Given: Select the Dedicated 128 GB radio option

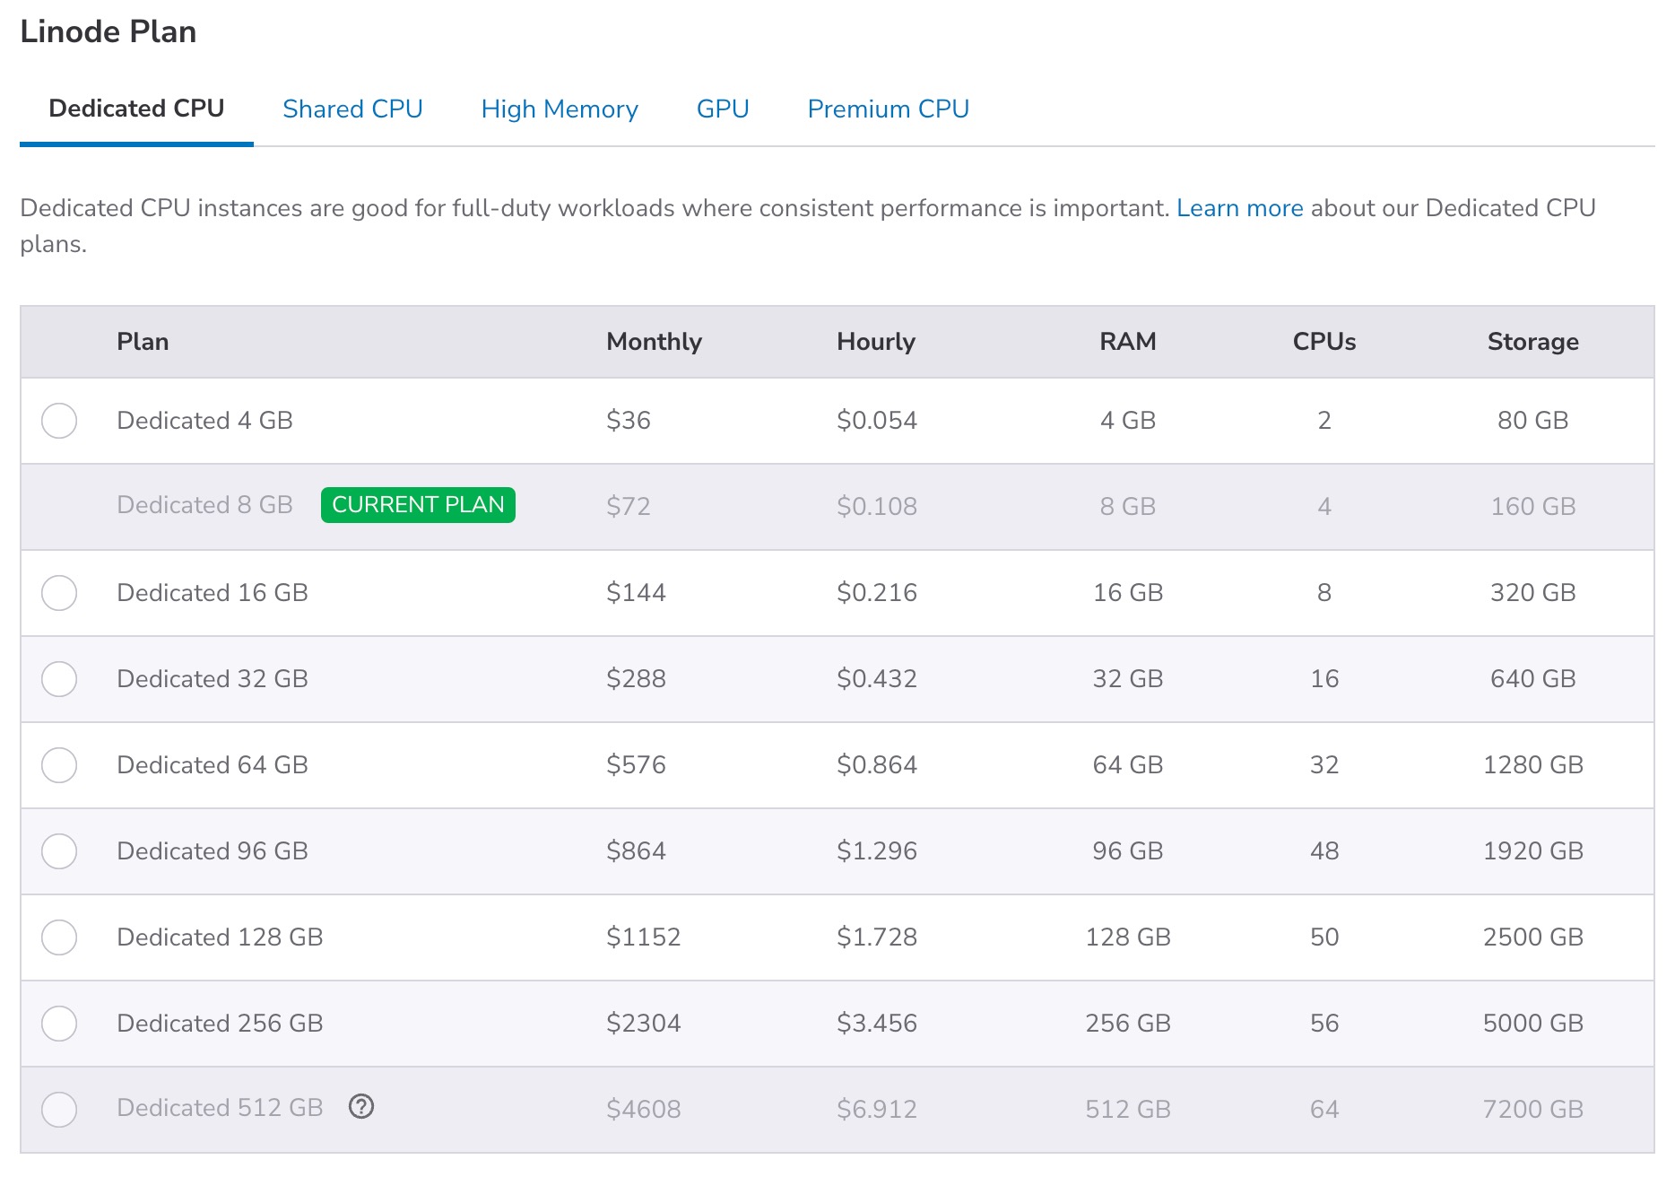Looking at the screenshot, I should coord(59,937).
